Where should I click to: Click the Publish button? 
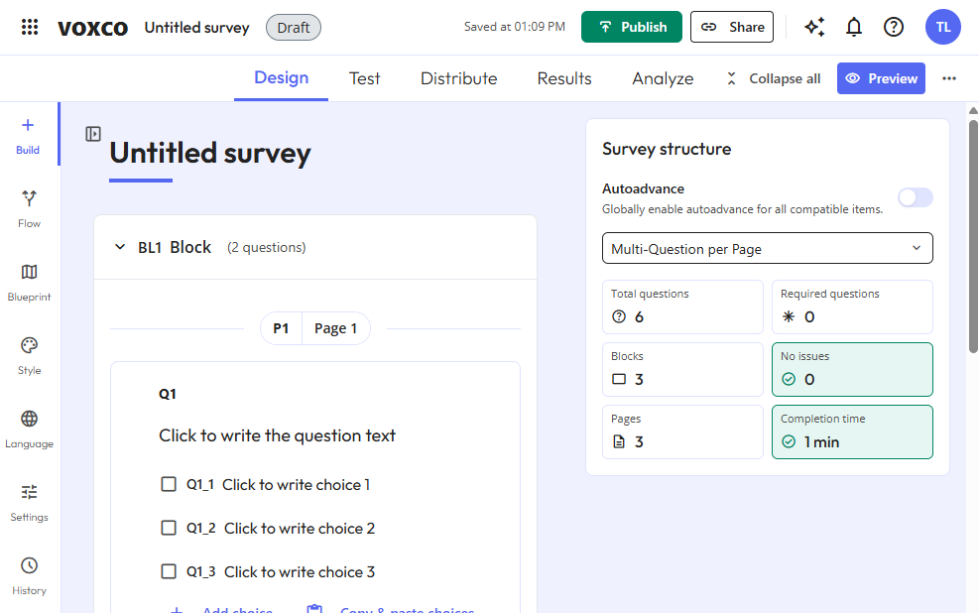coord(631,27)
